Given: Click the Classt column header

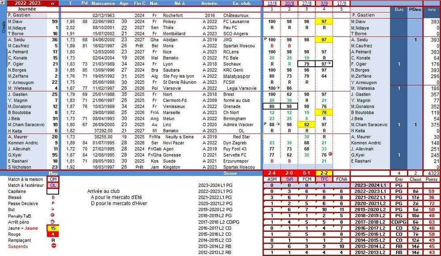Looking at the screenshot, I should point(415,179).
